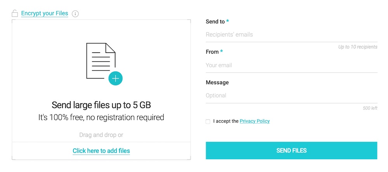Tick the accept Privacy Policy checkbox
The width and height of the screenshot is (388, 172).
(x=208, y=121)
